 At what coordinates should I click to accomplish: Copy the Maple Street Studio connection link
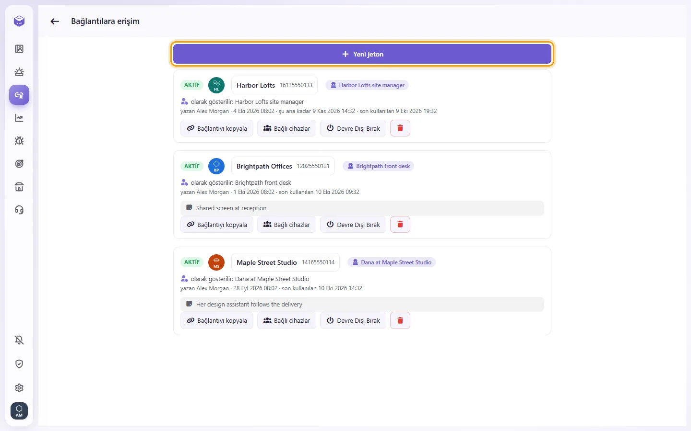tap(217, 320)
